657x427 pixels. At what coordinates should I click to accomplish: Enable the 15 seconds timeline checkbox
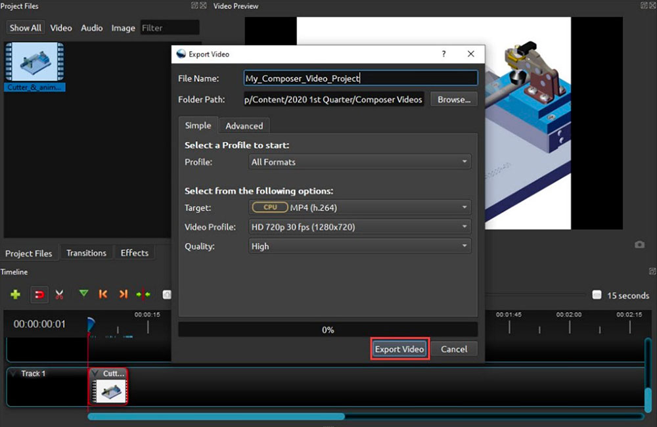[x=597, y=295]
